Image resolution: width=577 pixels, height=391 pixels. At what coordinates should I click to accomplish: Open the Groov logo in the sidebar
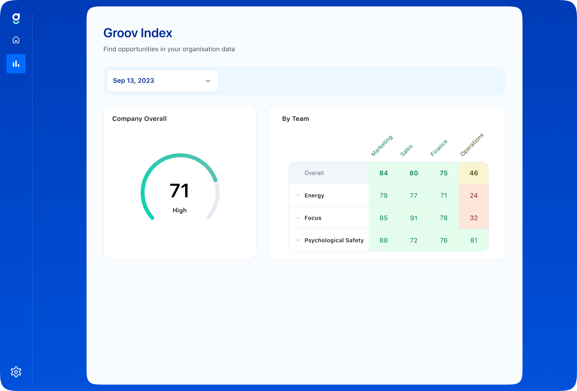click(x=16, y=18)
